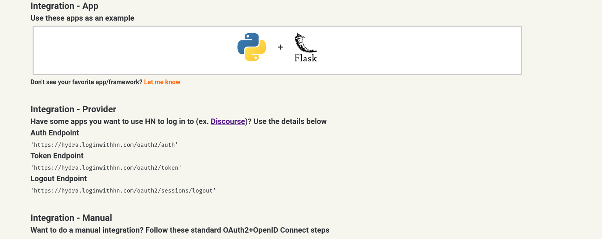Image resolution: width=602 pixels, height=239 pixels.
Task: Click the Python logo icon
Action: click(252, 47)
